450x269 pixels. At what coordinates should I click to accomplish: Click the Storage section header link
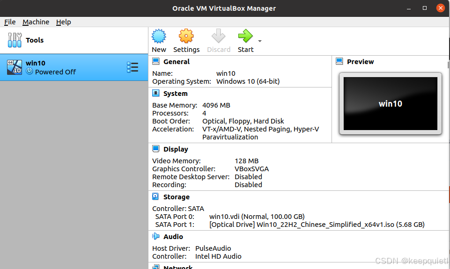(176, 197)
